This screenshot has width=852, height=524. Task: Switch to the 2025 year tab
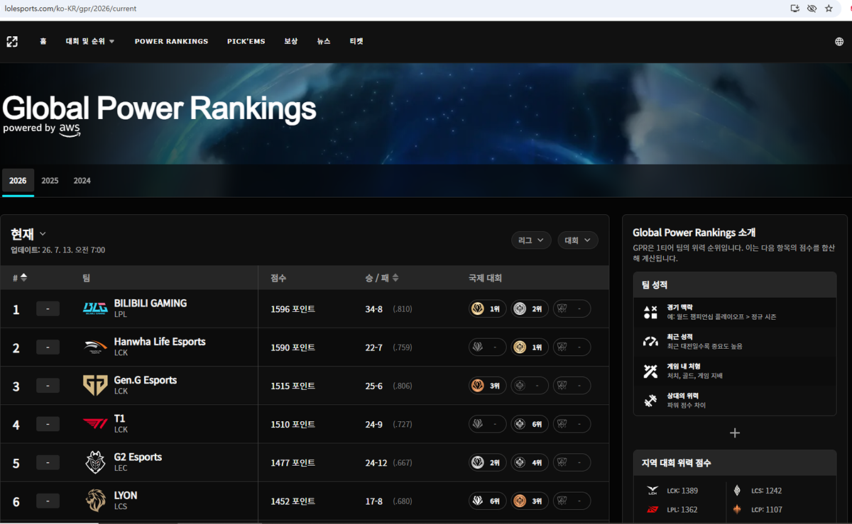point(50,181)
